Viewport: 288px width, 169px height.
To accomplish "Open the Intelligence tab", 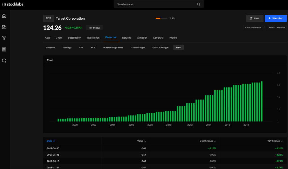I will pyautogui.click(x=93, y=38).
